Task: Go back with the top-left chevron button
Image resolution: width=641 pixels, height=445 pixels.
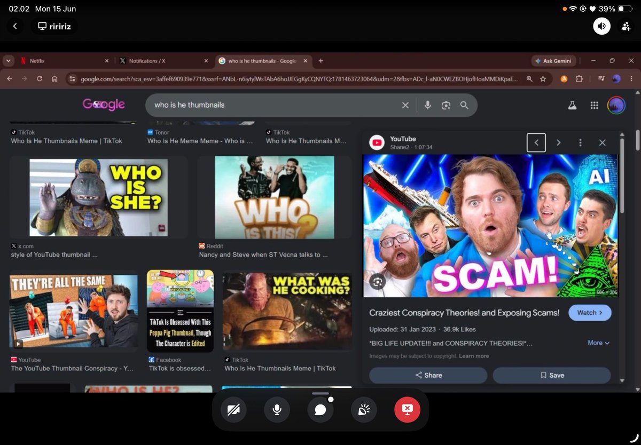Action: (x=15, y=26)
